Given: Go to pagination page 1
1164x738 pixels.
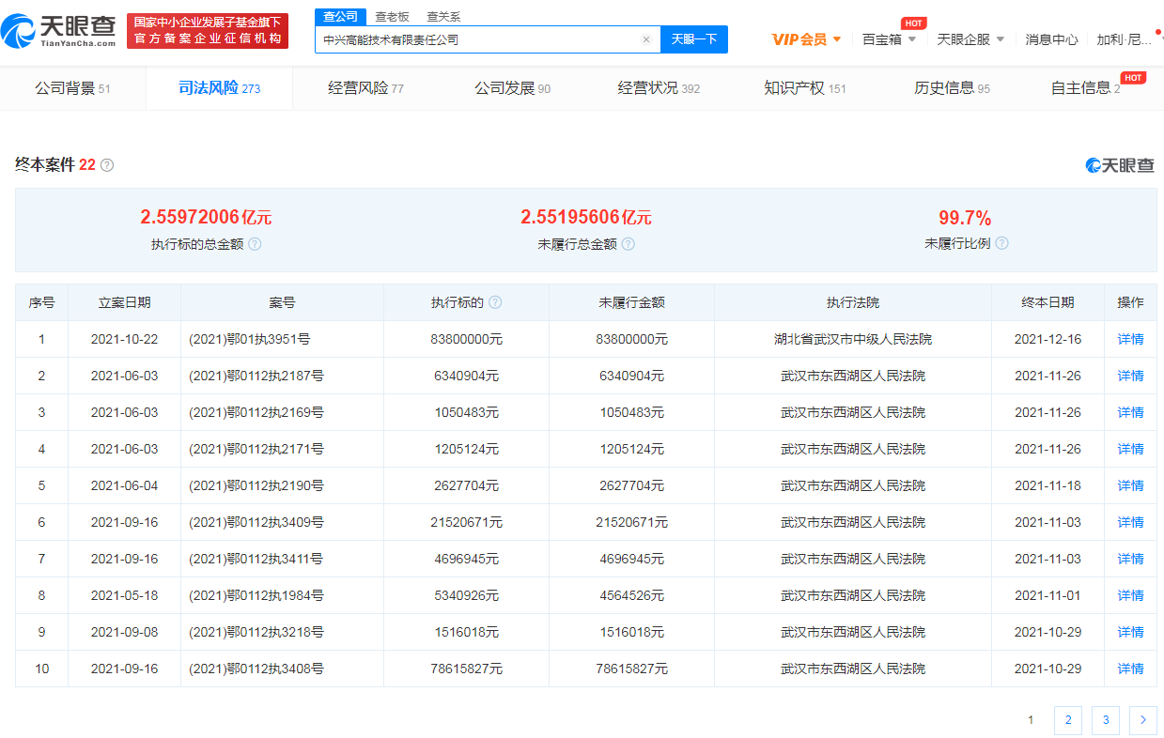Looking at the screenshot, I should [x=1031, y=720].
